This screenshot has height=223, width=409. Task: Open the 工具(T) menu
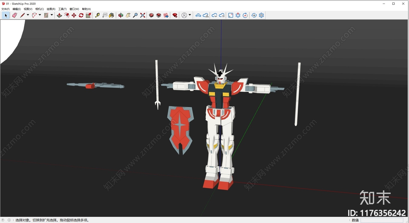[62, 9]
